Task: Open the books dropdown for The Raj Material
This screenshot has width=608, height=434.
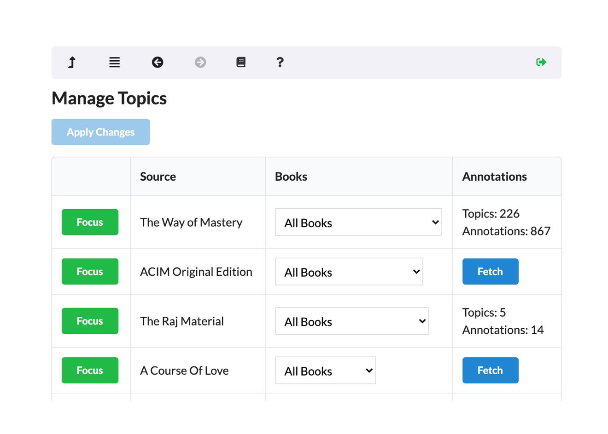Action: [x=352, y=321]
